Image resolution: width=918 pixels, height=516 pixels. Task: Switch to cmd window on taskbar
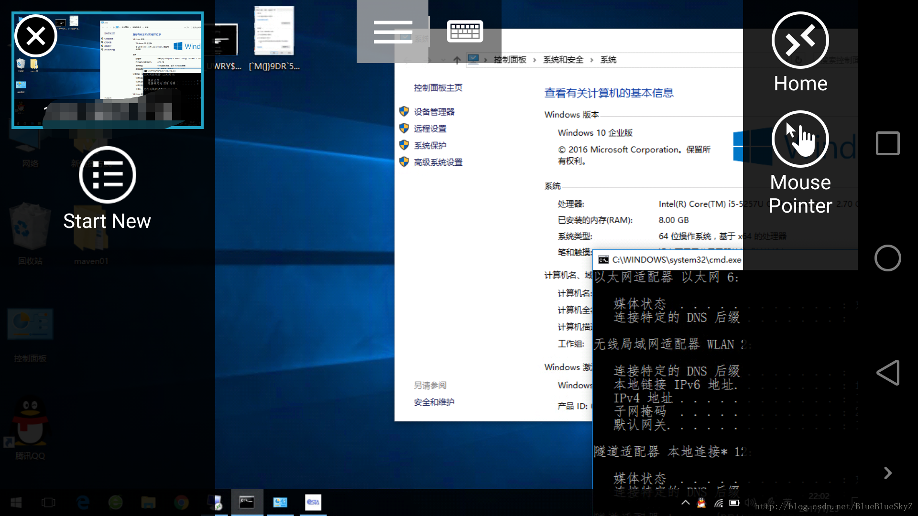coord(247,502)
